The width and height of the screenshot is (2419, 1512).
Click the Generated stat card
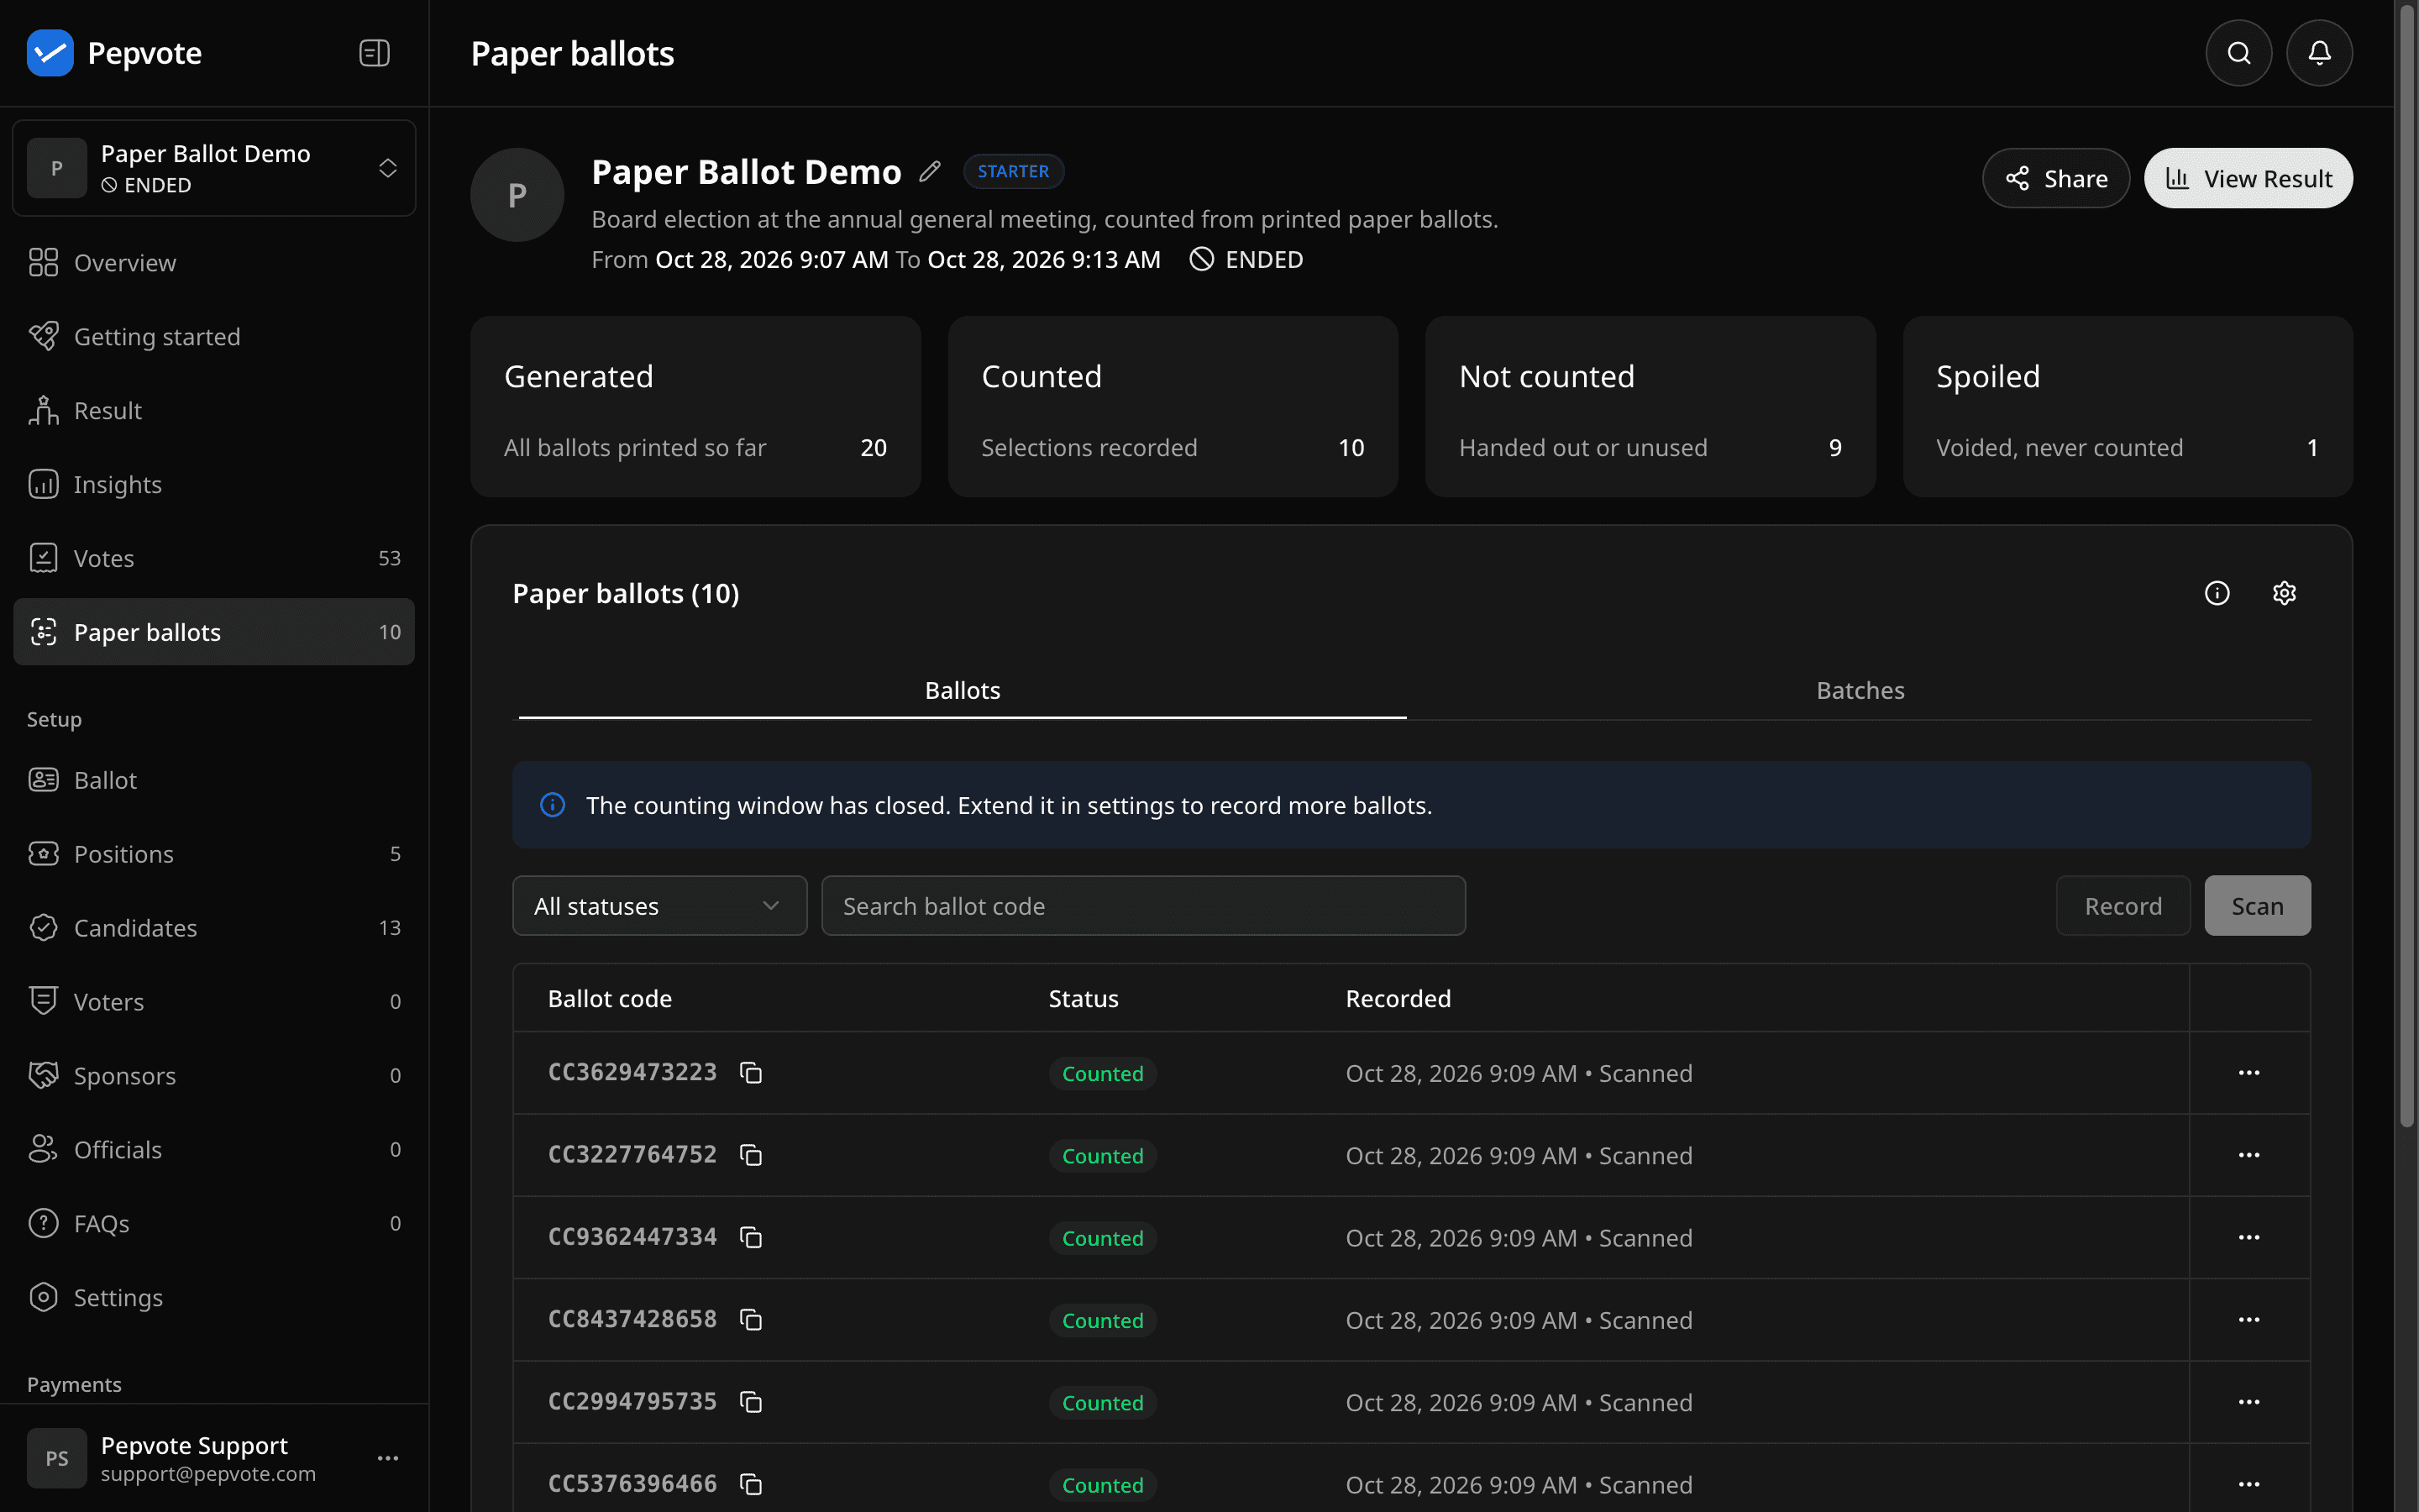click(x=695, y=407)
